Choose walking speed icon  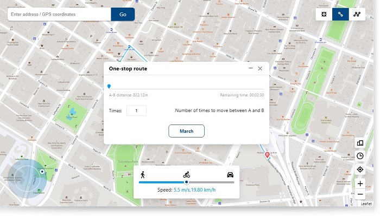(x=143, y=174)
